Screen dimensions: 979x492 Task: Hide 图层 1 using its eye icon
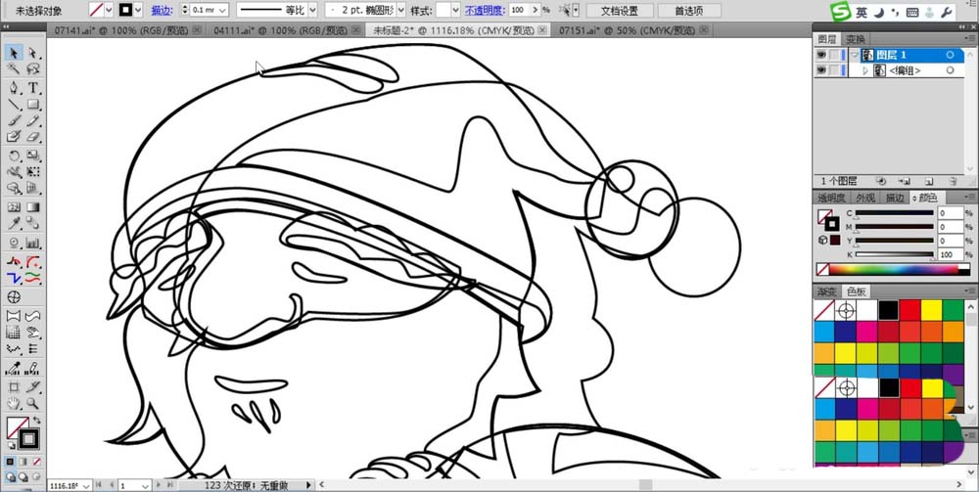pos(821,55)
